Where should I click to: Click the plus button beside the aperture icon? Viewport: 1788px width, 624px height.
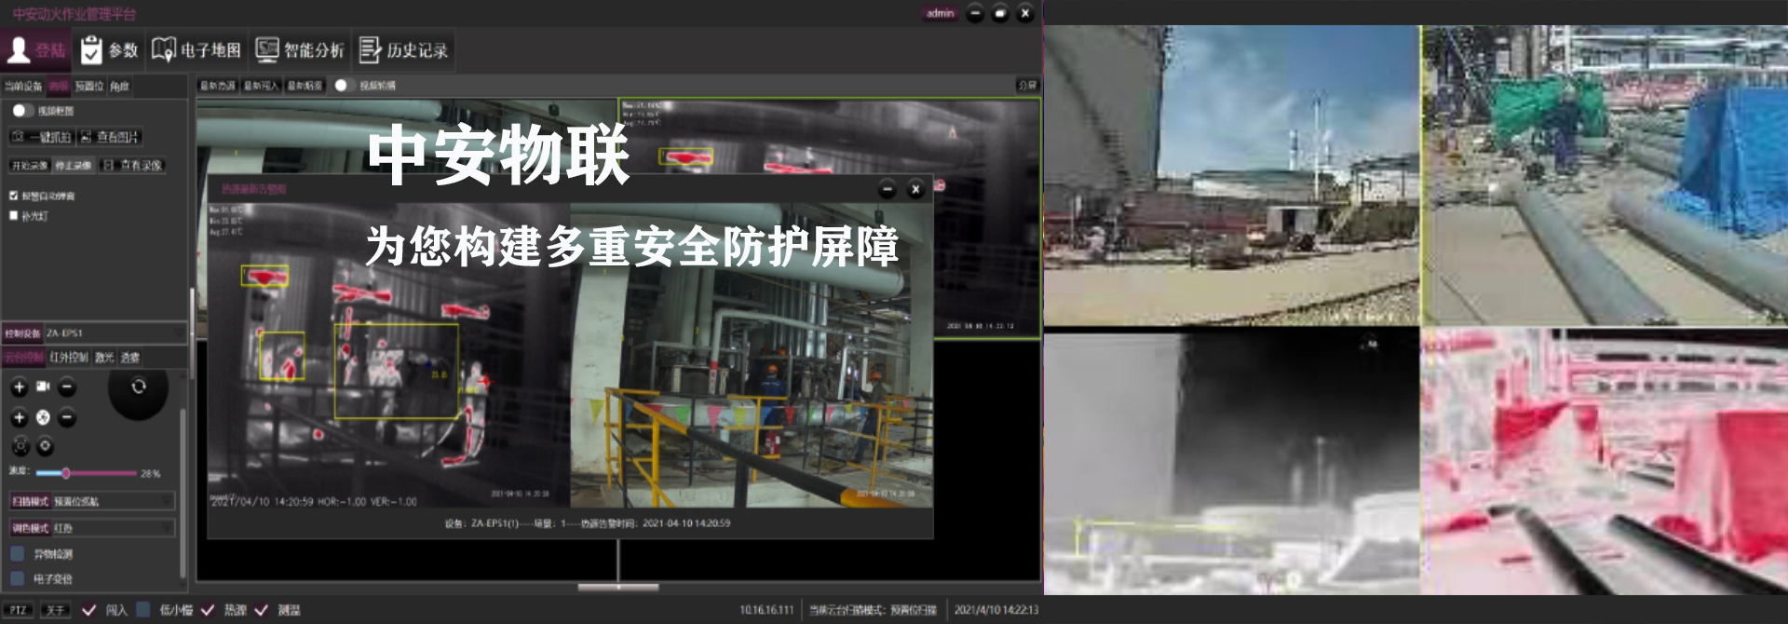click(19, 417)
